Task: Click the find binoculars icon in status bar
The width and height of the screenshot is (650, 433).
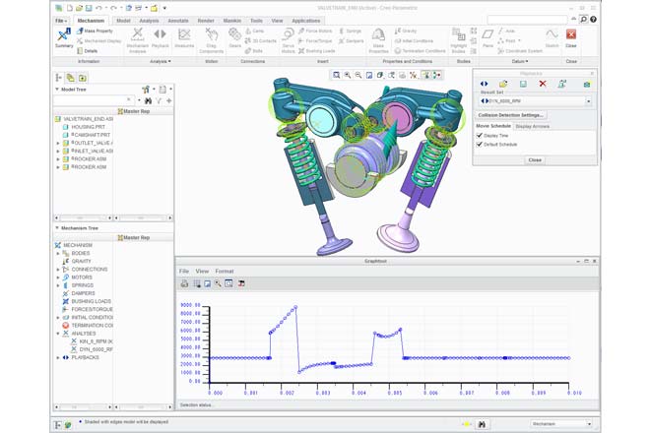Action: pos(482,424)
